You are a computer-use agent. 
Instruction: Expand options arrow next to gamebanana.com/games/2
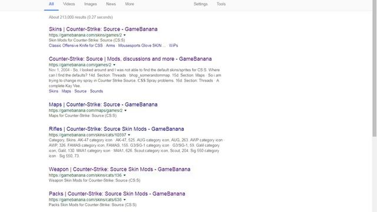(114, 65)
